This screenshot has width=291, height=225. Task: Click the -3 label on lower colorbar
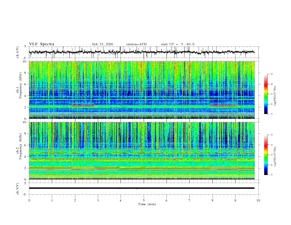click(x=271, y=135)
